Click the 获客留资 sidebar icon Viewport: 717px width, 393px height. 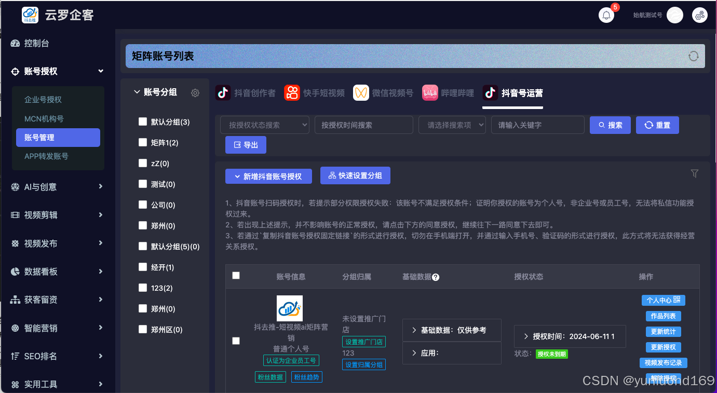15,300
